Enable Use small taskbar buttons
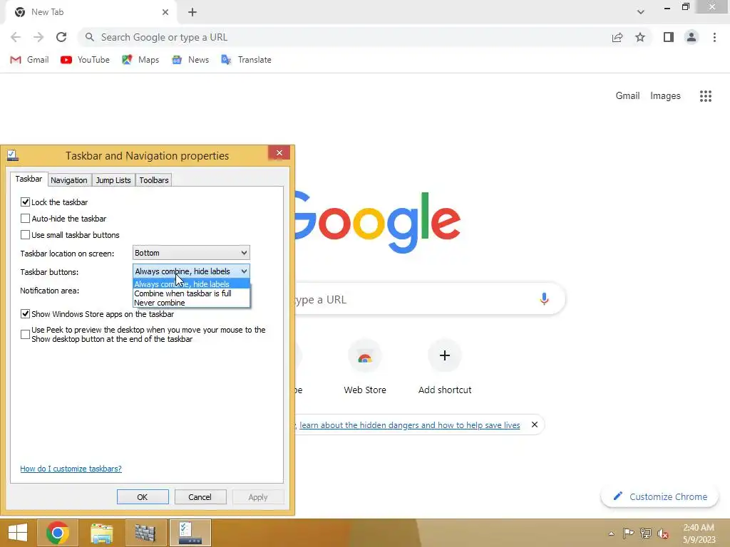The height and width of the screenshot is (547, 730). (25, 235)
